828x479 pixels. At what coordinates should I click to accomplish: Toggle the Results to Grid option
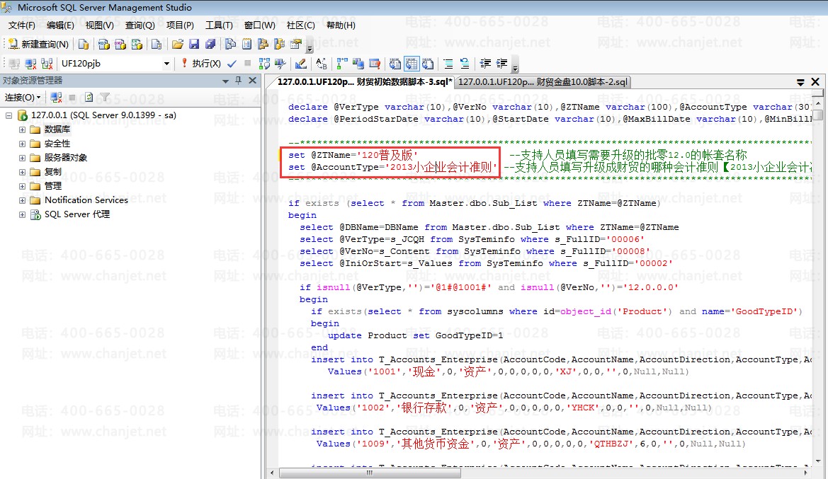[x=412, y=63]
